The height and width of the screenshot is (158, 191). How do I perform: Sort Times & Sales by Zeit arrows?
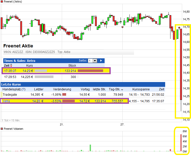pyautogui.click(x=11, y=65)
